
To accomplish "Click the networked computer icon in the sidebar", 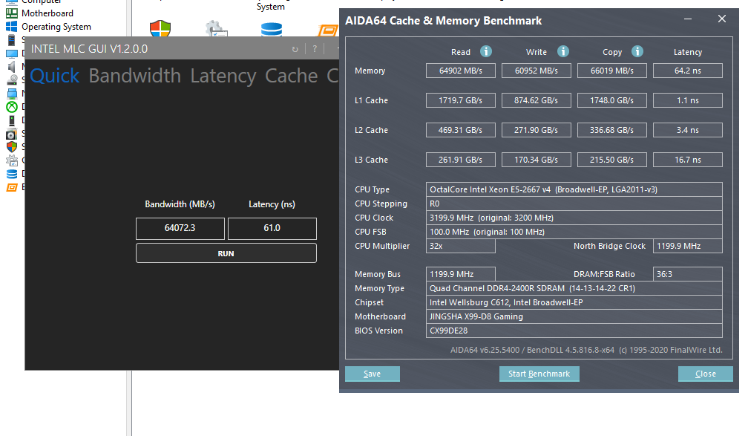I will (11, 93).
